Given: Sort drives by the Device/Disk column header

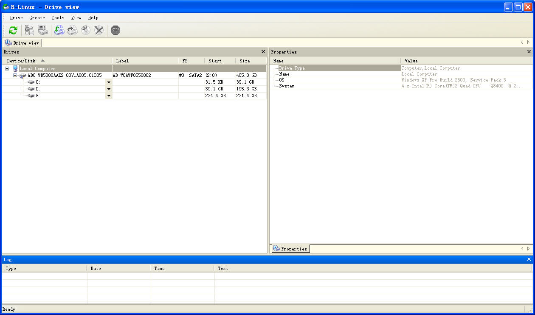Looking at the screenshot, I should click(21, 61).
